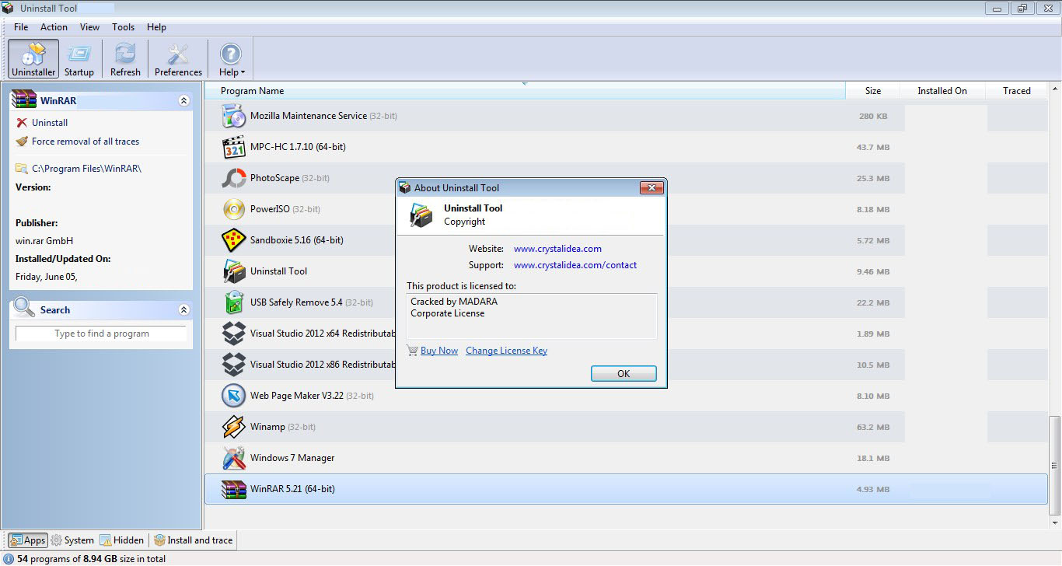This screenshot has height=566, width=1062.
Task: Click the 63.2 MB Winamp size value
Action: [x=873, y=428]
